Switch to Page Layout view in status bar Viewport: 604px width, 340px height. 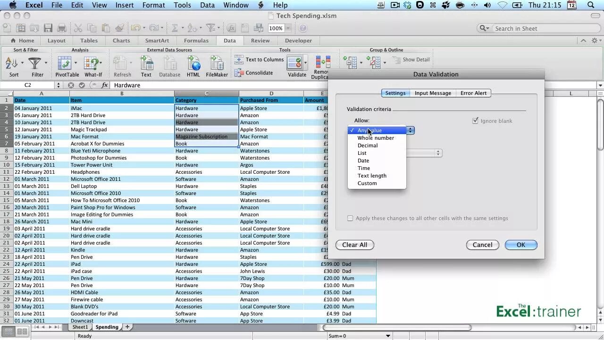pos(22,331)
